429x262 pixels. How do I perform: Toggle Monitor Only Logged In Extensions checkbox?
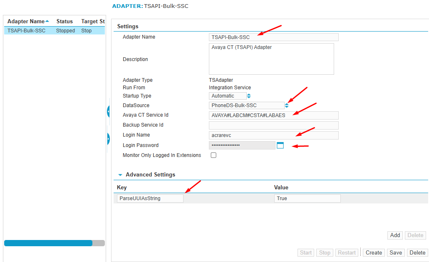pyautogui.click(x=213, y=155)
